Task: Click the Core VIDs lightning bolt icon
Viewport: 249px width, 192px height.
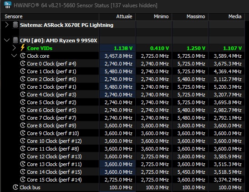Action: (23, 48)
